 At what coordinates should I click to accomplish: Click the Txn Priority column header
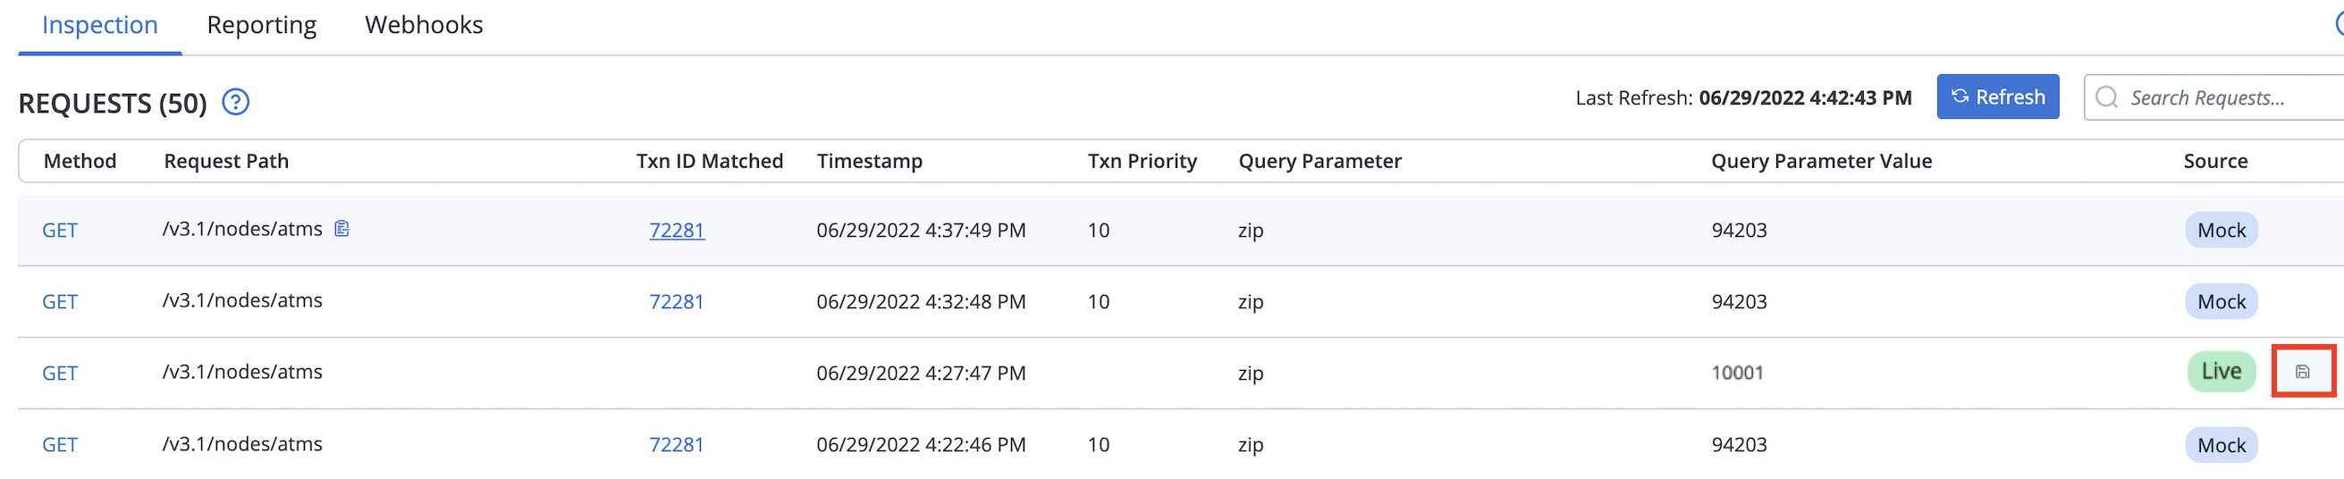point(1142,161)
